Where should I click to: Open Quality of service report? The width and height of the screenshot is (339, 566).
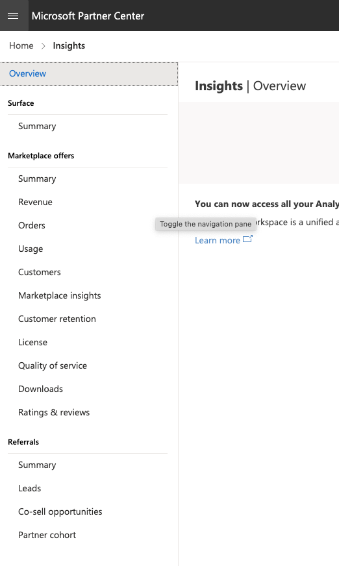pyautogui.click(x=53, y=365)
